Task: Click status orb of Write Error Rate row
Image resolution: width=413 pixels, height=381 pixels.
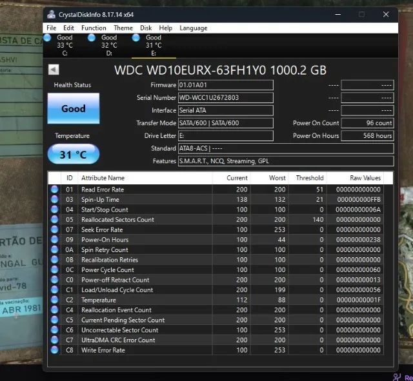Action: [x=54, y=349]
